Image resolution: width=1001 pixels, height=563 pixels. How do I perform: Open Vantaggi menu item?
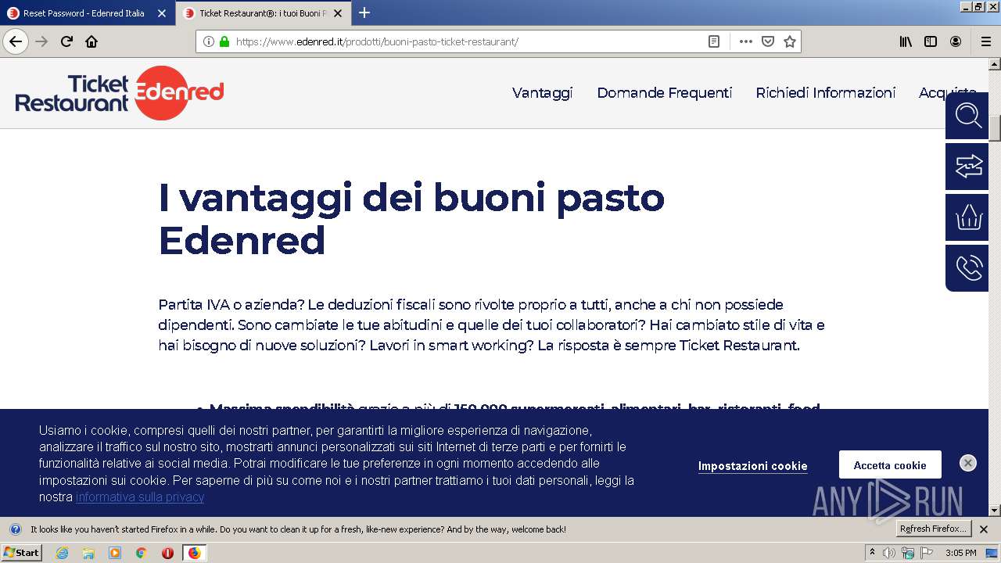click(542, 92)
